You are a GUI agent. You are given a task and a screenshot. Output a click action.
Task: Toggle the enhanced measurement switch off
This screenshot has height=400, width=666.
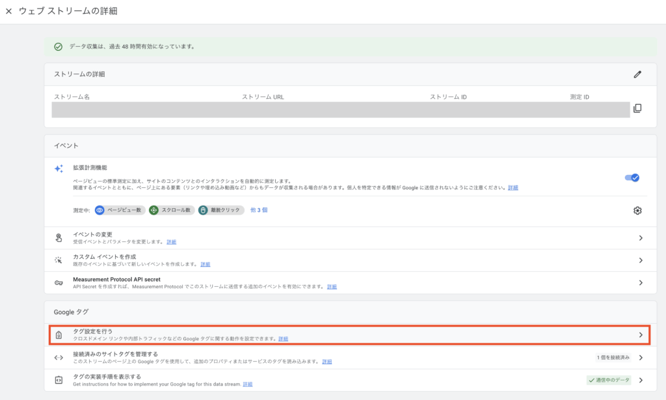point(632,178)
